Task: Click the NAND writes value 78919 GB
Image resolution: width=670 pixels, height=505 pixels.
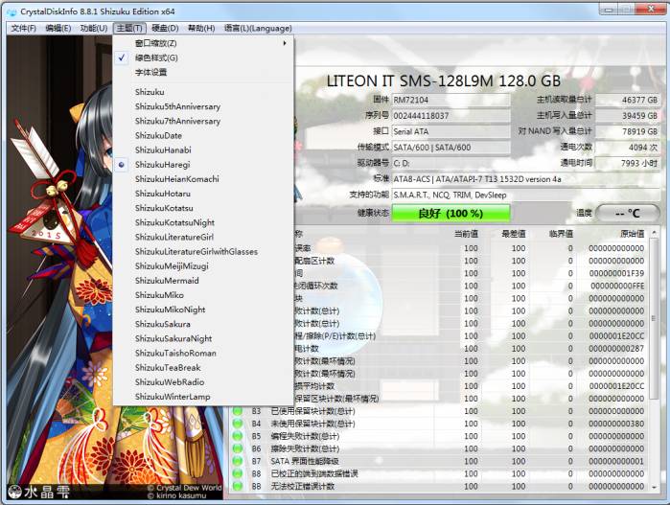Action: (627, 131)
